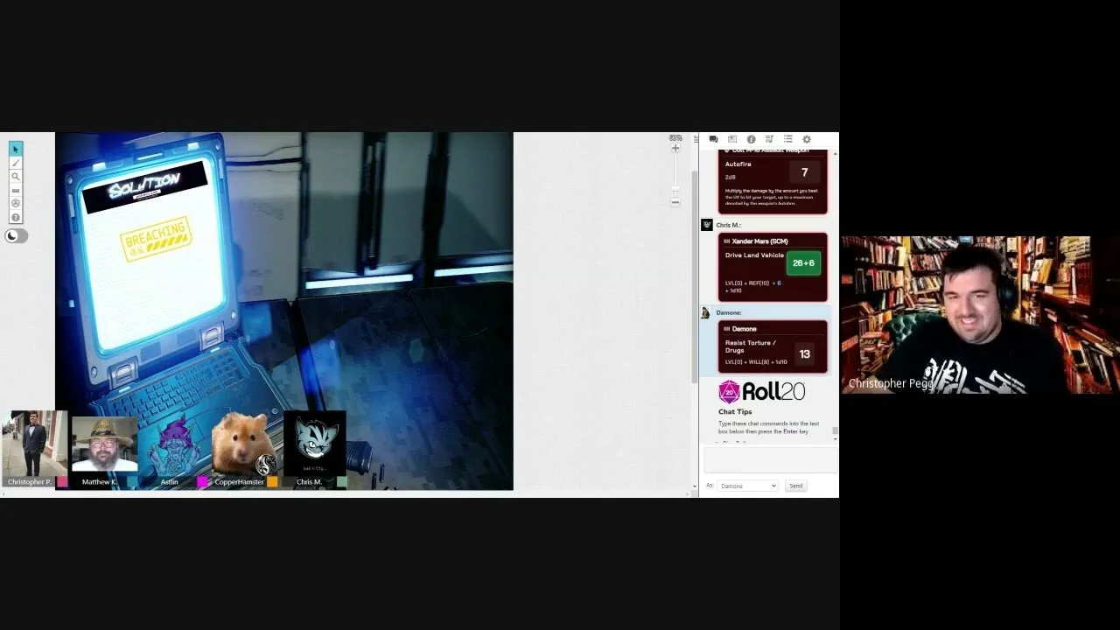Image resolution: width=1120 pixels, height=630 pixels.
Task: Focus the chat message text box
Action: (x=770, y=461)
